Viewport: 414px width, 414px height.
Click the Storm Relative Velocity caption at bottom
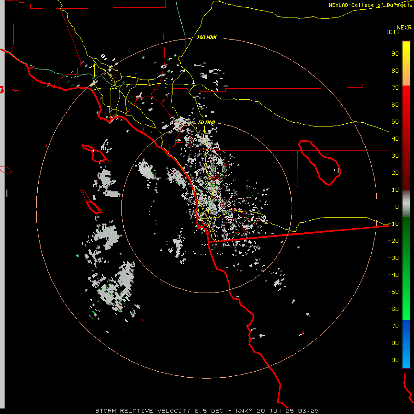207,411
